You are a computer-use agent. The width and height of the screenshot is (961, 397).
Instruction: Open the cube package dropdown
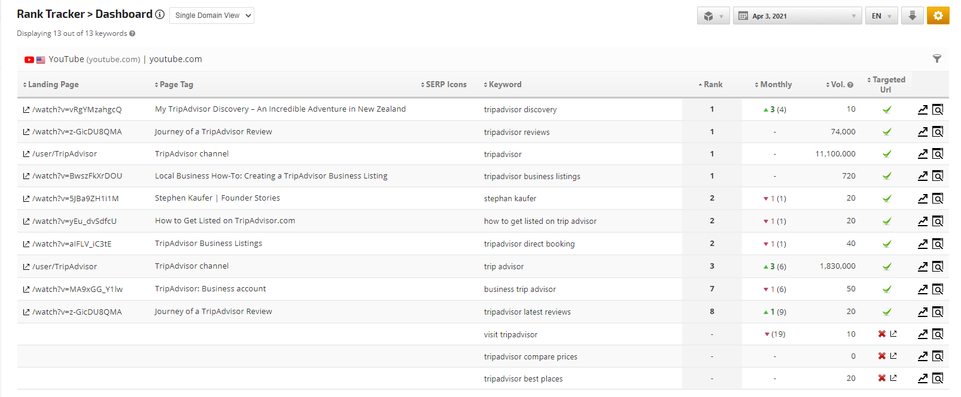[x=713, y=16]
